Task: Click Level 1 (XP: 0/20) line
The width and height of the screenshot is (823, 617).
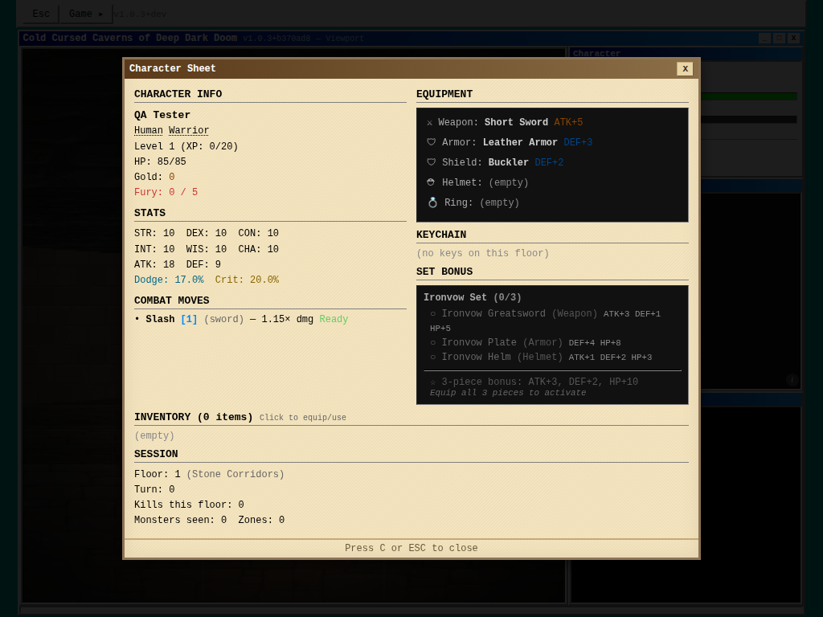Action: tap(186, 146)
